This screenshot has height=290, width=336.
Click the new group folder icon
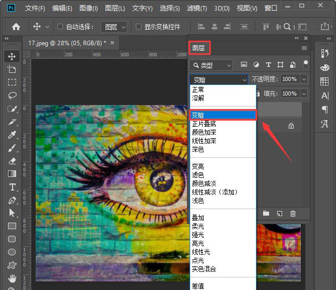coord(266,213)
